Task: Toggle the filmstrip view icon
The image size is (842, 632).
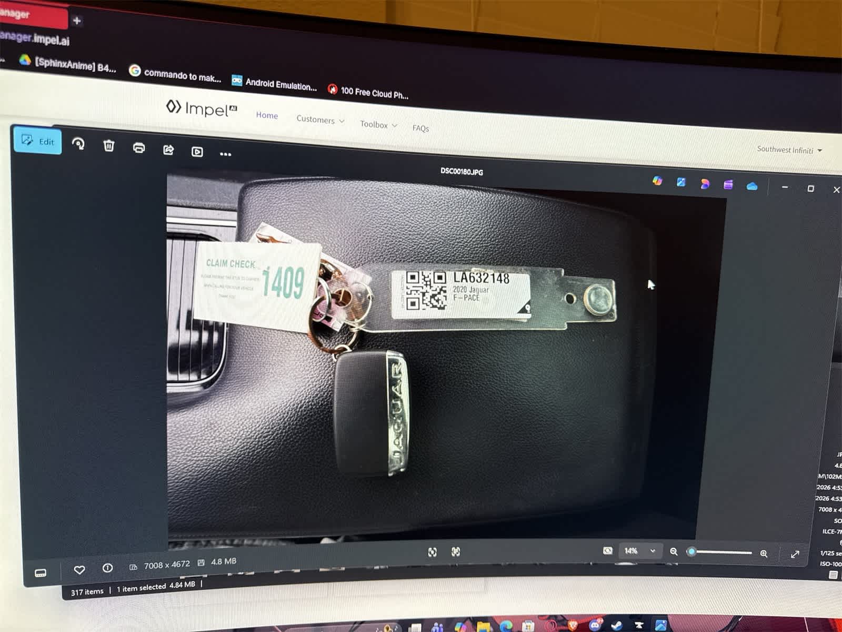Action: coord(41,573)
